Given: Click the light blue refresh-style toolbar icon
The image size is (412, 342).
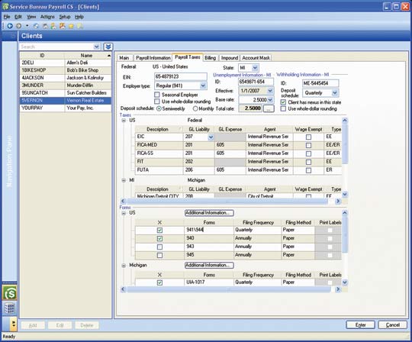Looking at the screenshot, I should tap(36, 26).
